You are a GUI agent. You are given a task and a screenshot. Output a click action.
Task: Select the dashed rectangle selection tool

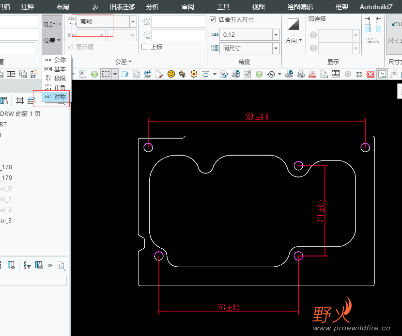[106, 74]
